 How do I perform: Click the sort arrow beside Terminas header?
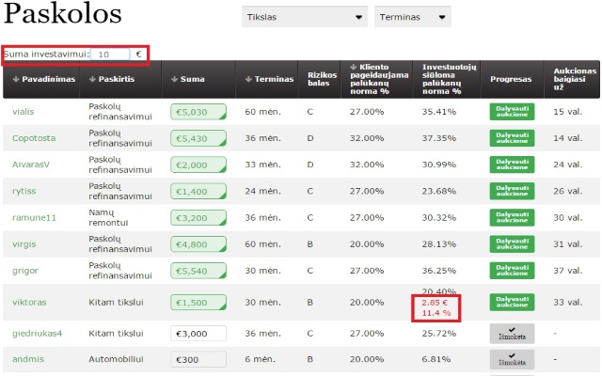pos(248,80)
